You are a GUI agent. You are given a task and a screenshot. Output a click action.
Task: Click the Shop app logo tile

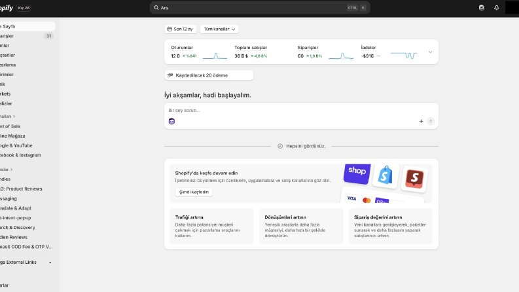[357, 173]
